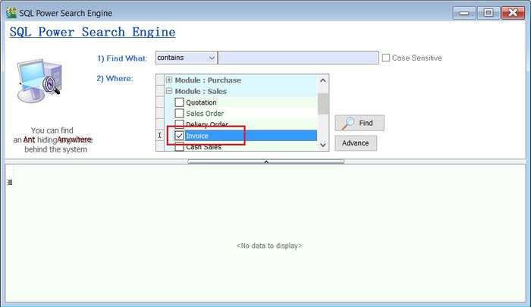Check the Sales Order checkbox

pos(179,114)
